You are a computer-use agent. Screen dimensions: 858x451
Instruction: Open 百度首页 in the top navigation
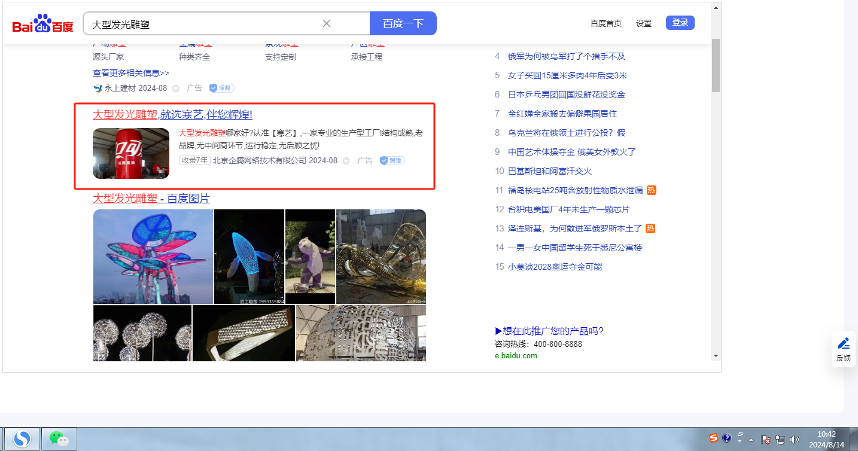[606, 23]
